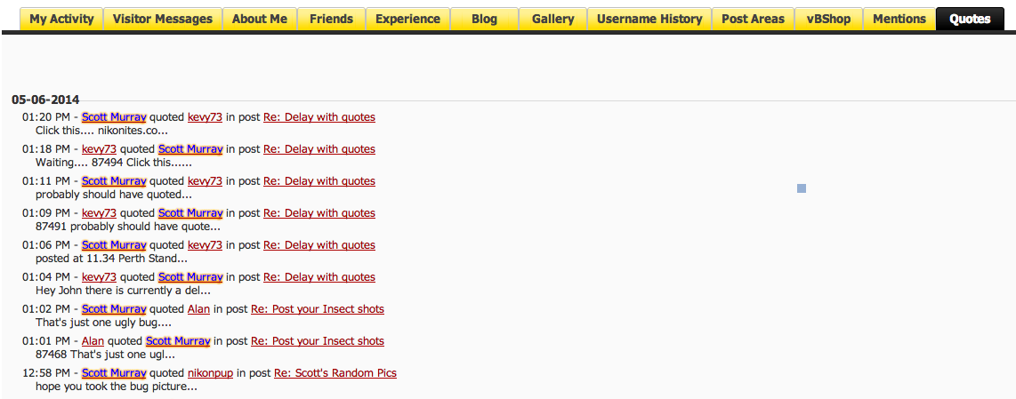Click the Alan link in the 01:01 PM entry
The width and height of the screenshot is (1016, 399).
click(x=93, y=341)
